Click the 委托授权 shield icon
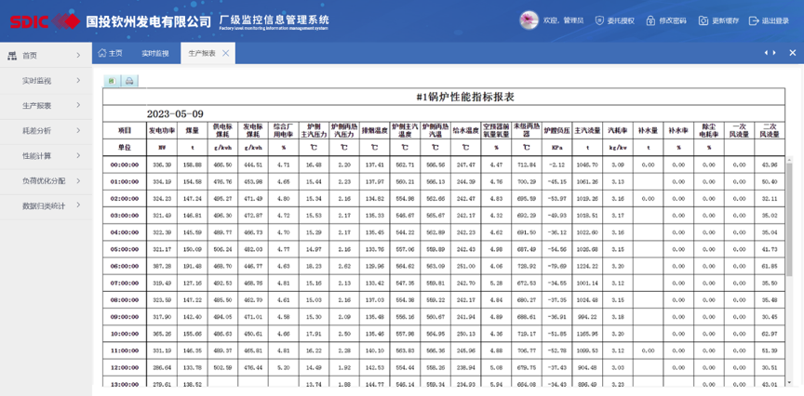804x396 pixels. pos(599,21)
